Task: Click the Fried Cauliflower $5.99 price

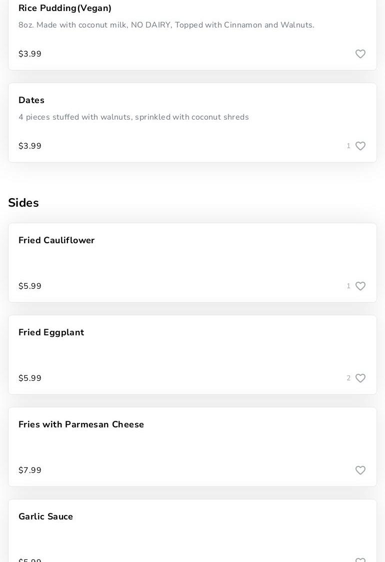Action: tap(30, 286)
